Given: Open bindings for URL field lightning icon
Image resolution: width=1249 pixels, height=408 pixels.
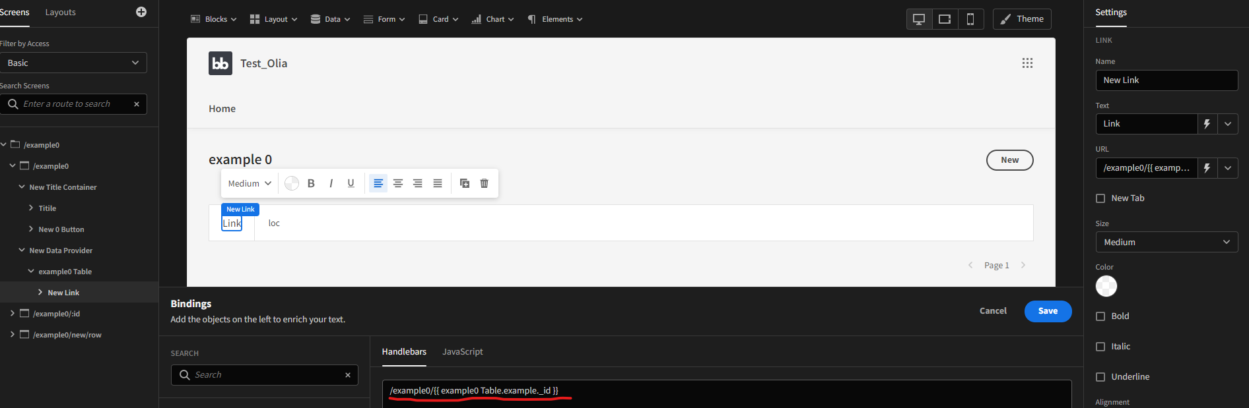Looking at the screenshot, I should [1207, 168].
